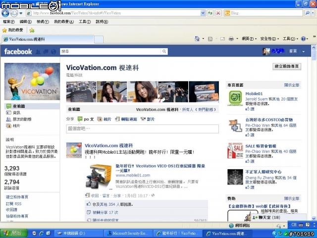Select 塗鴉牆 in the left sidebar

(32, 106)
